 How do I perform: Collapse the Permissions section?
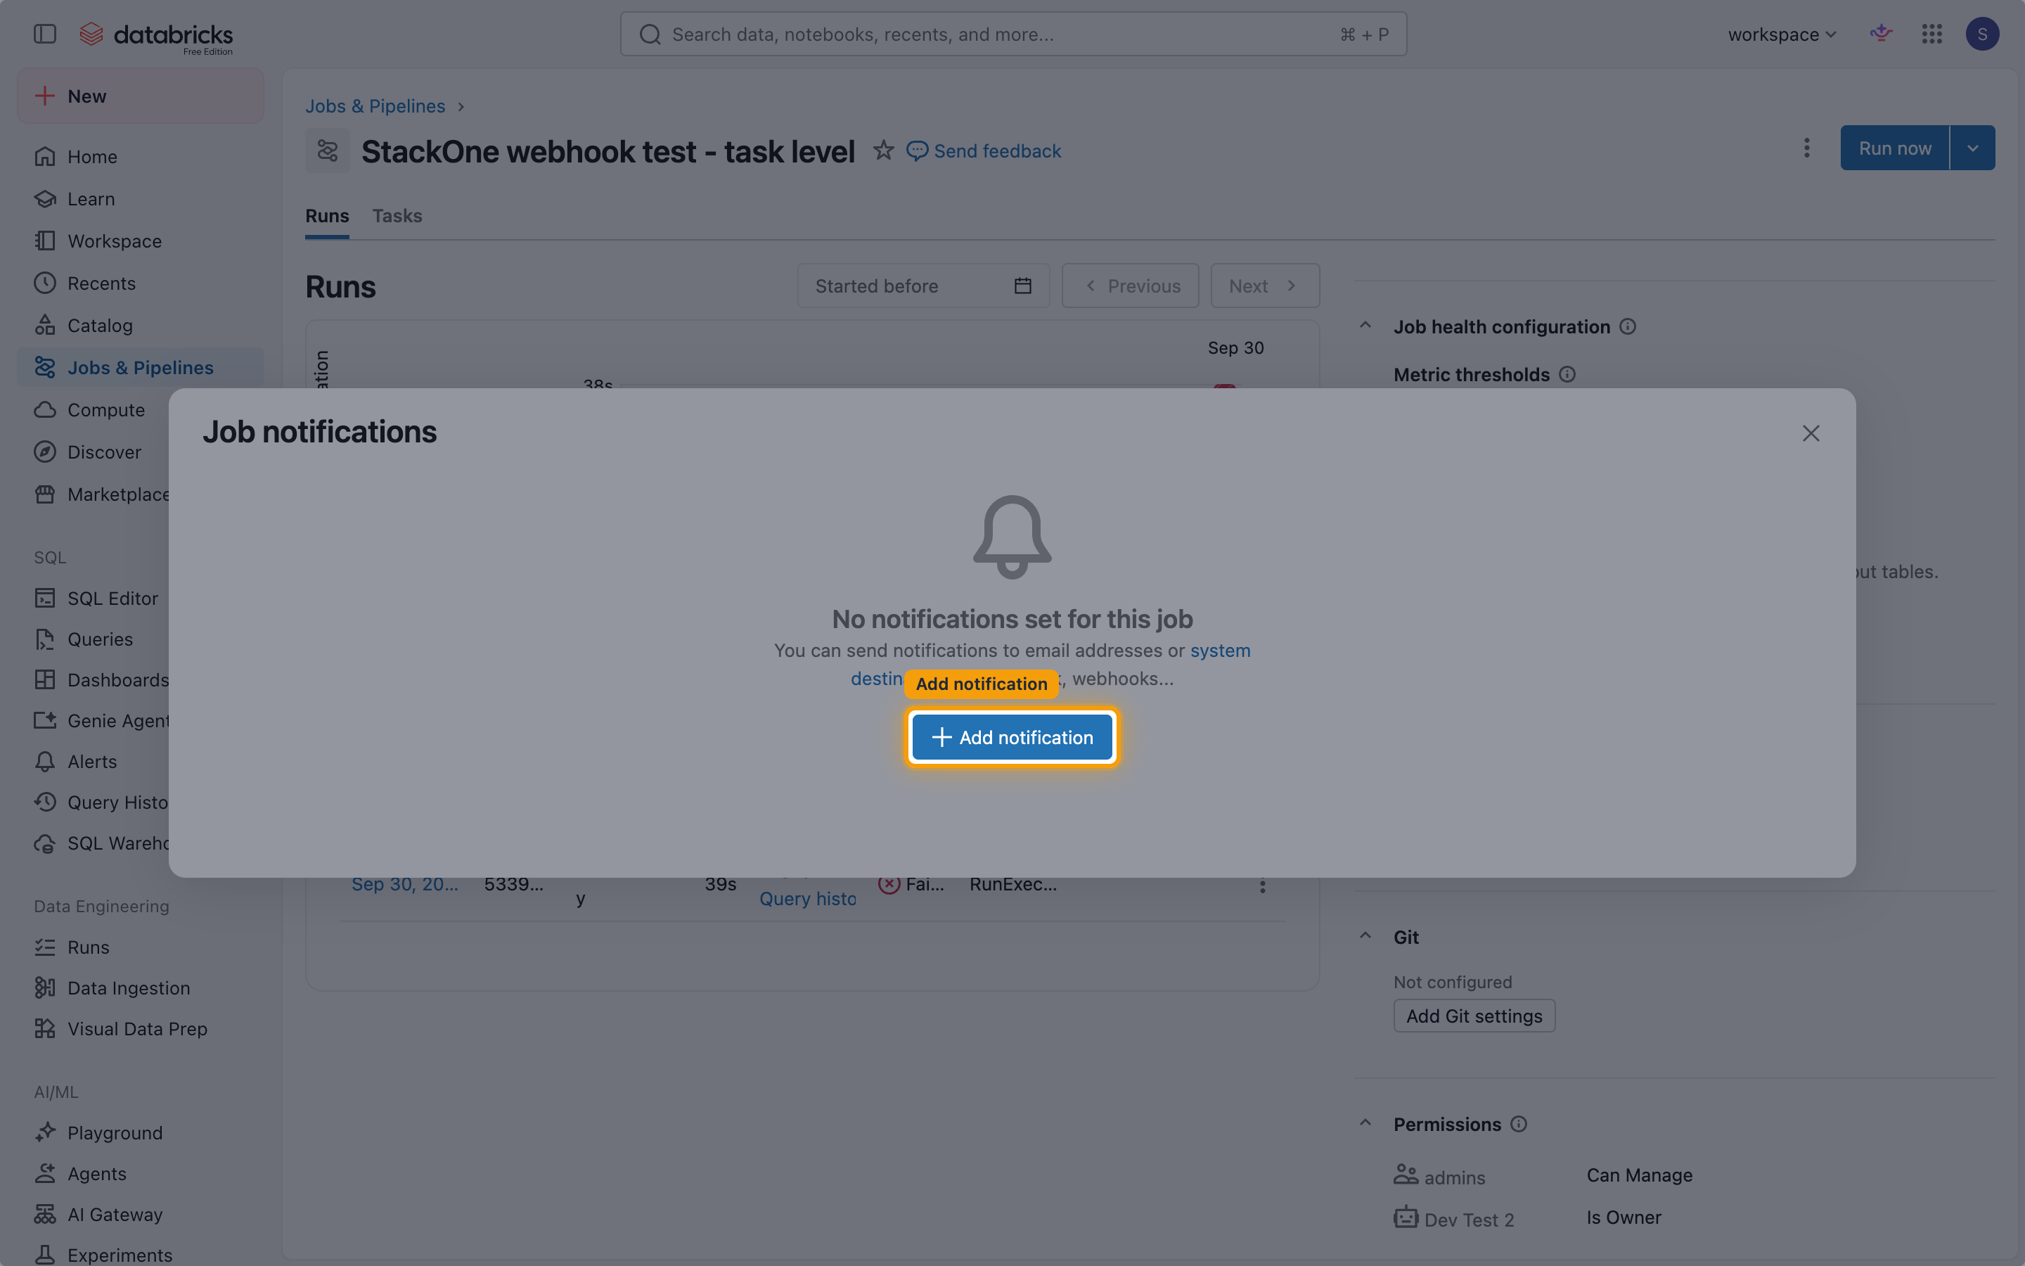click(x=1365, y=1124)
